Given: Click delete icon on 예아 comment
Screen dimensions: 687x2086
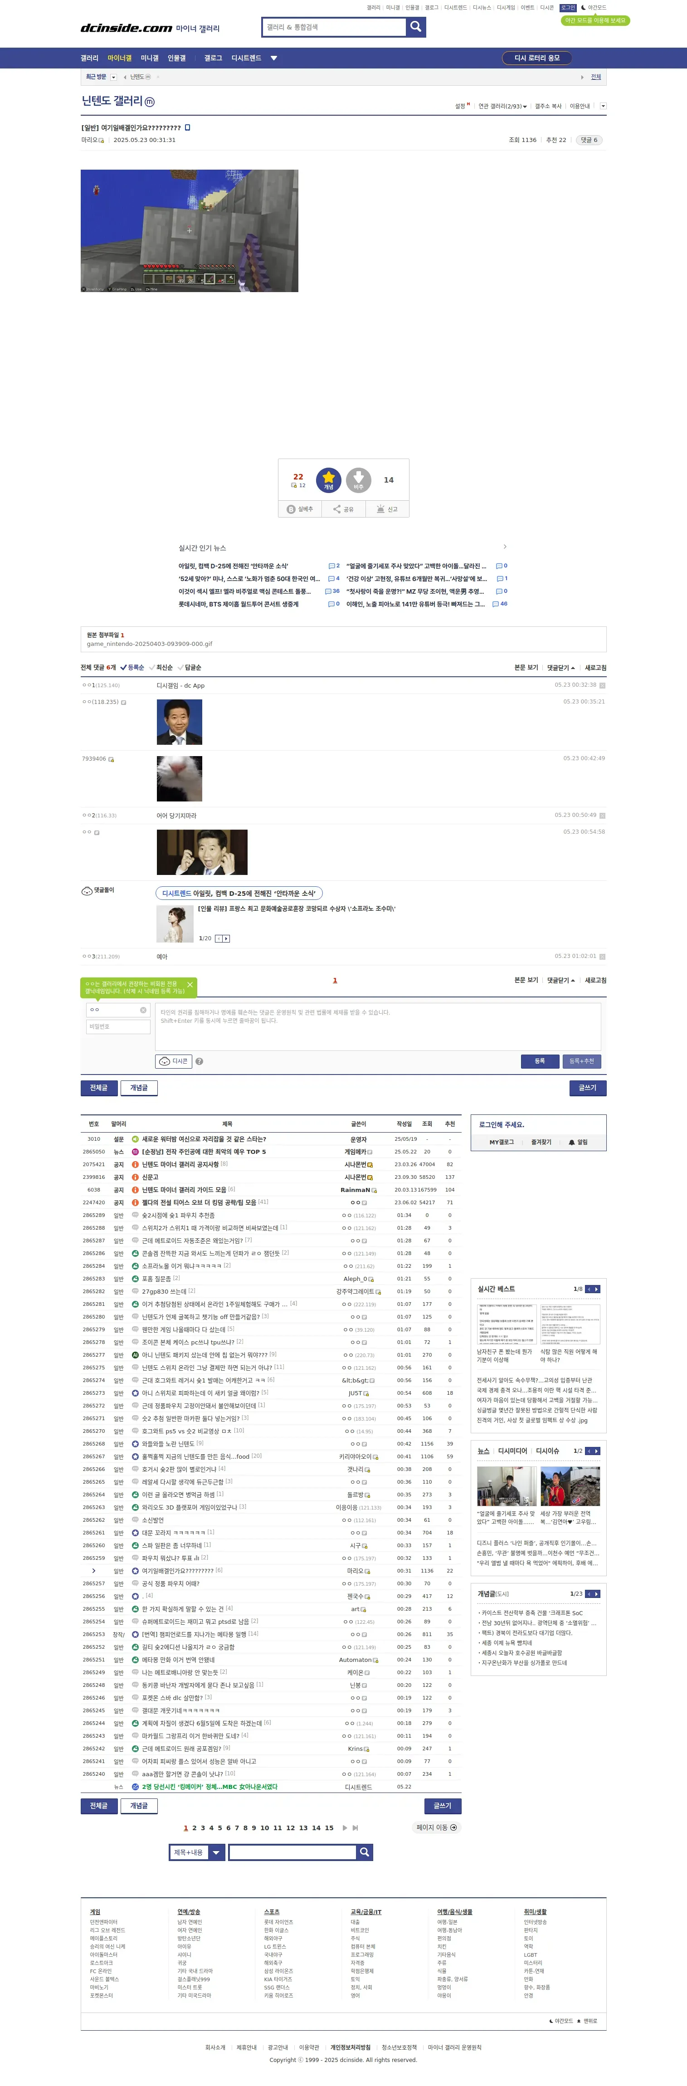Looking at the screenshot, I should pos(602,956).
